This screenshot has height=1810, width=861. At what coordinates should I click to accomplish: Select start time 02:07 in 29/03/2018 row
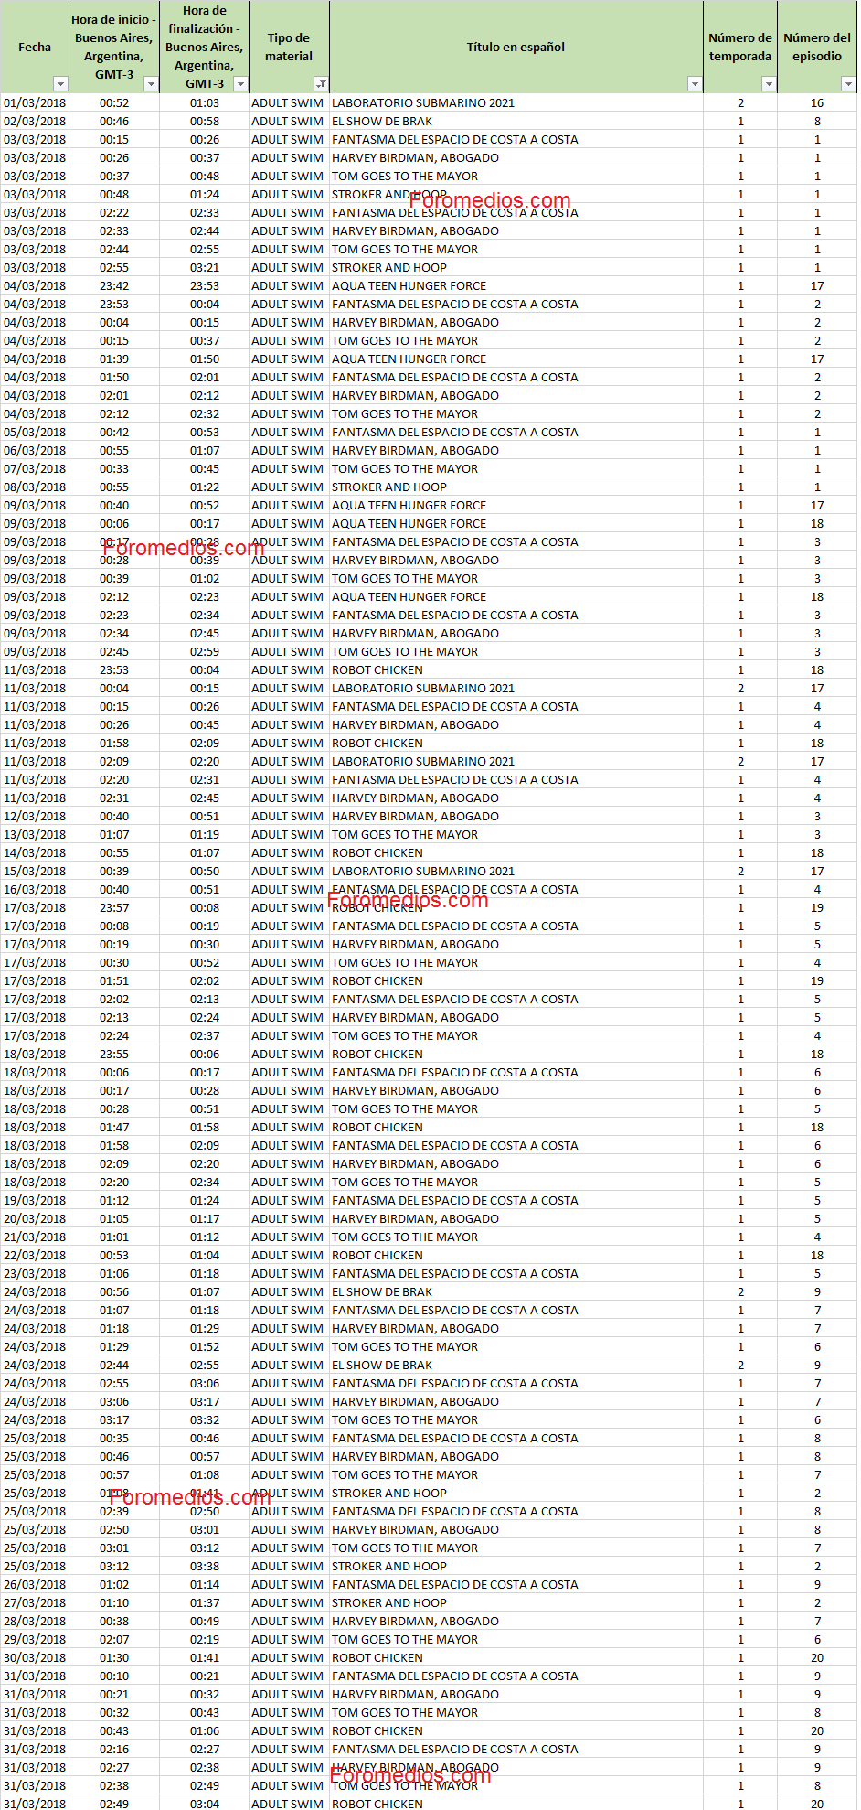pyautogui.click(x=114, y=1639)
